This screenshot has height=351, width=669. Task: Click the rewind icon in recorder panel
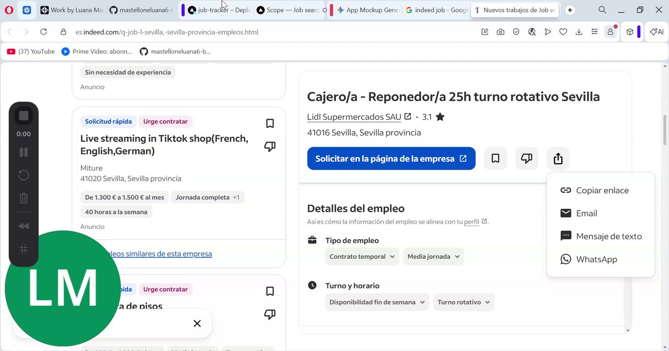tap(24, 226)
